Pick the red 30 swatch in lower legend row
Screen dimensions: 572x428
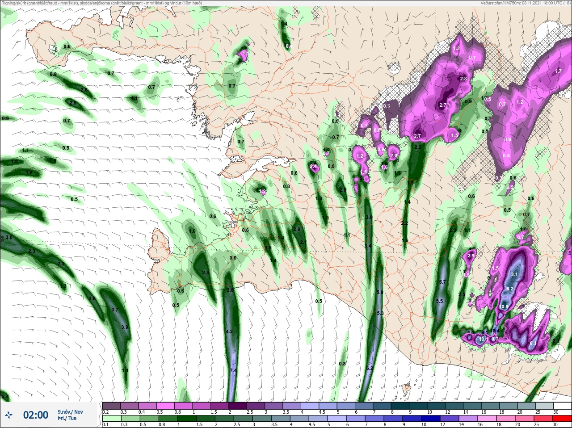coord(562,418)
